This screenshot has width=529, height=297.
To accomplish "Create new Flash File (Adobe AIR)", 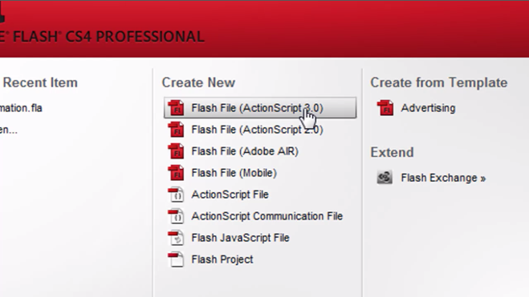I will (x=245, y=151).
